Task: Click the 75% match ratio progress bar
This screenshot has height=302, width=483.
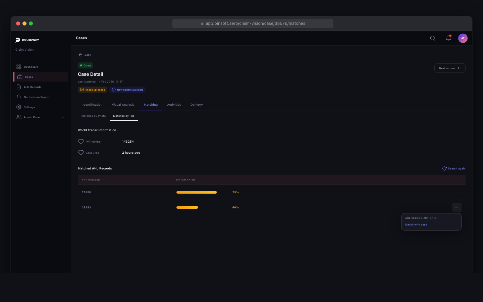Action: tap(197, 192)
